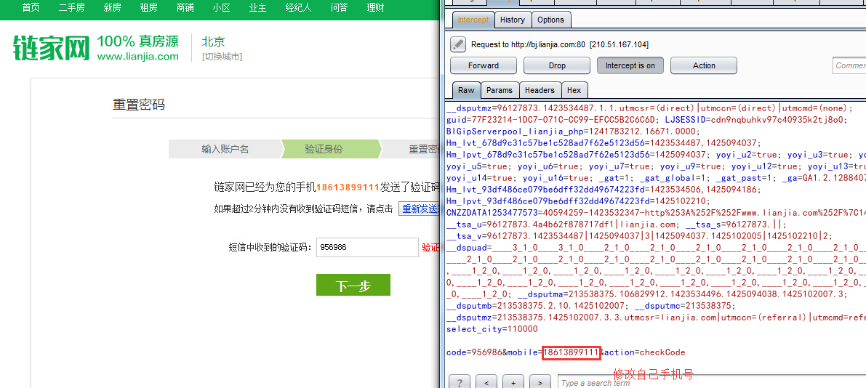The image size is (866, 388).
Task: Click the orange phone number 18613899111 on page
Action: coord(348,187)
